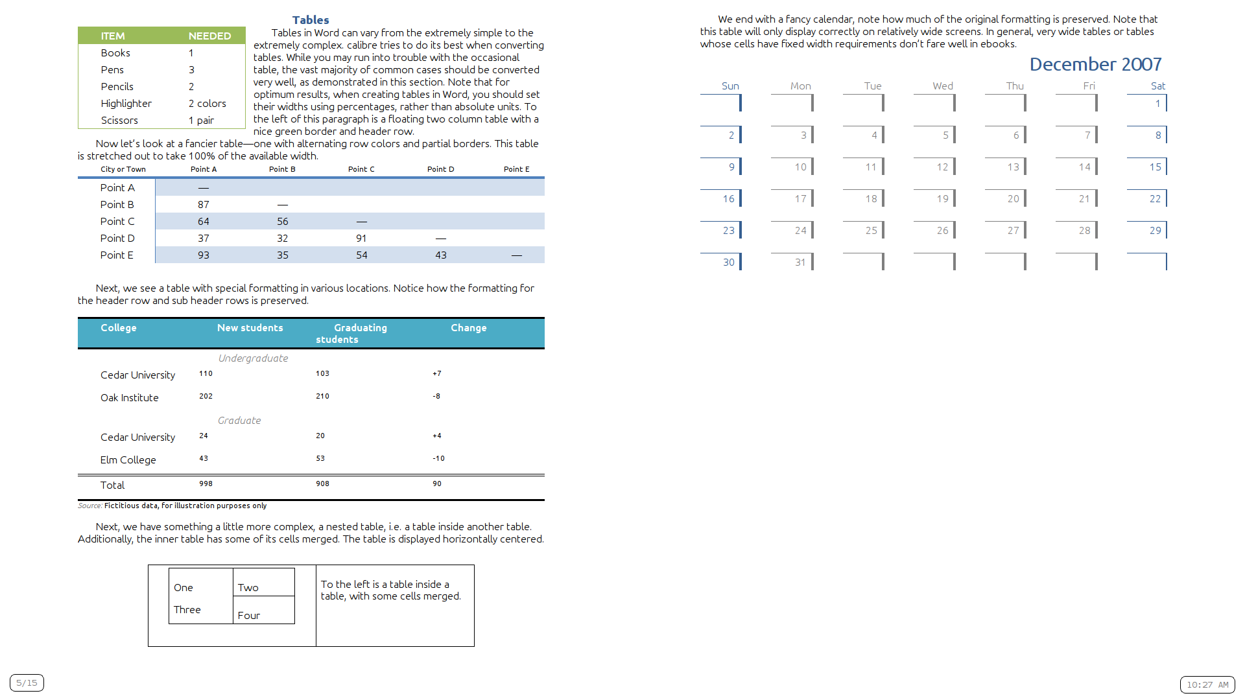Toggle the blue calendar Sunday column header
The width and height of the screenshot is (1245, 700).
[730, 86]
